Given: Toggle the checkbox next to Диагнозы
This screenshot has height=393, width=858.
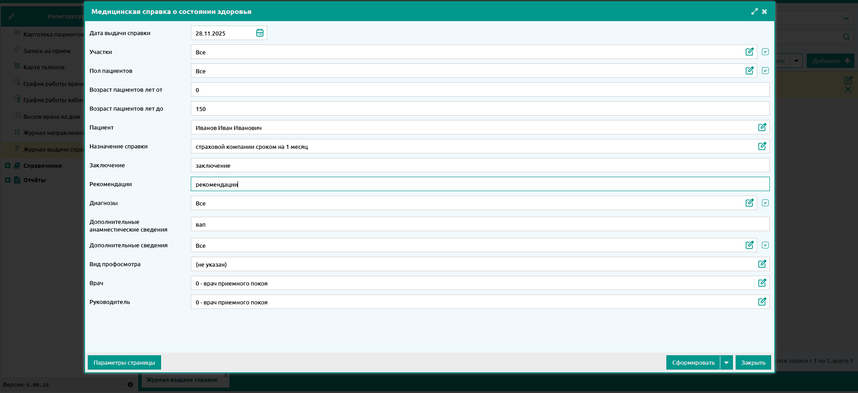Looking at the screenshot, I should [x=765, y=203].
